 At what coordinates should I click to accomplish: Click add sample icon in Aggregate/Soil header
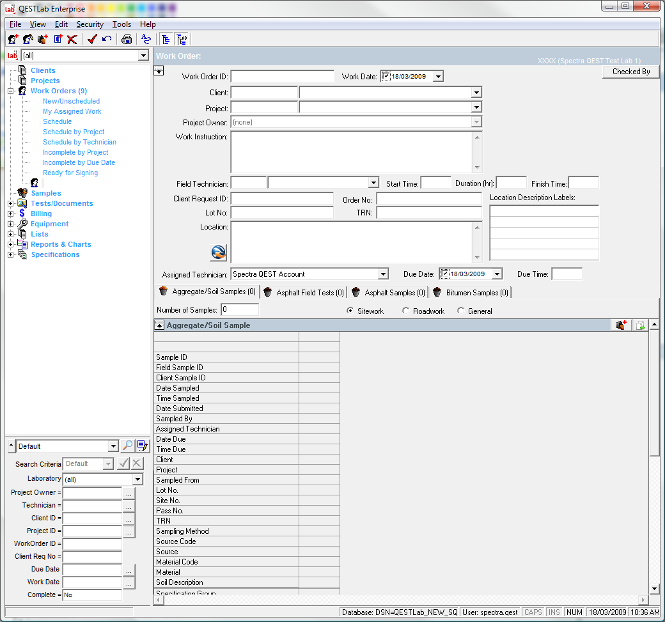(x=621, y=325)
